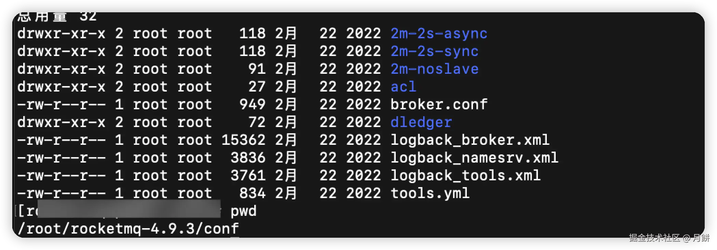The image size is (717, 250).
Task: Click the 2m-noslave directory name
Action: [x=434, y=69]
